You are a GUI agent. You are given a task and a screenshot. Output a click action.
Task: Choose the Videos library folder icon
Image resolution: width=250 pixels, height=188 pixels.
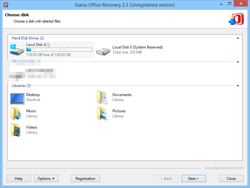pyautogui.click(x=16, y=130)
